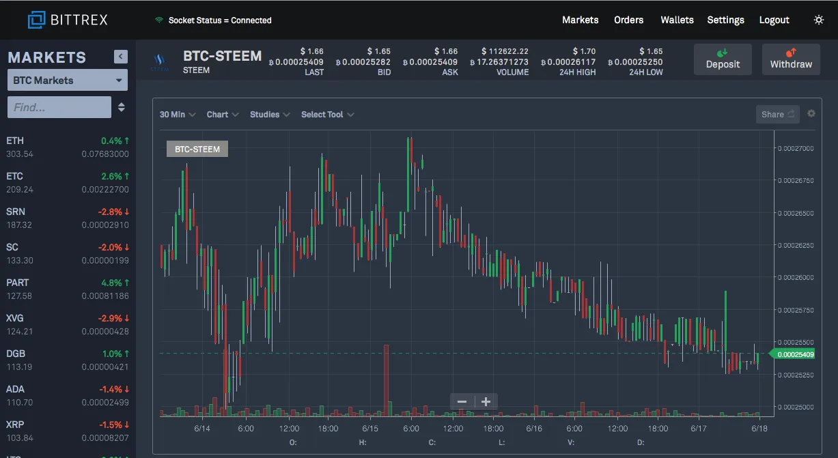Image resolution: width=838 pixels, height=458 pixels.
Task: Collapse the Markets sidebar arrow
Action: point(121,57)
